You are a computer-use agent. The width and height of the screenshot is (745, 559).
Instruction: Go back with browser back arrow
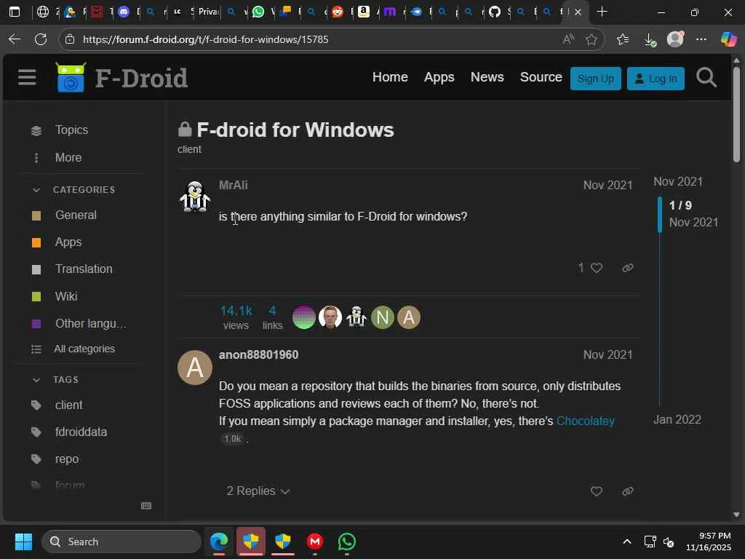pos(15,39)
